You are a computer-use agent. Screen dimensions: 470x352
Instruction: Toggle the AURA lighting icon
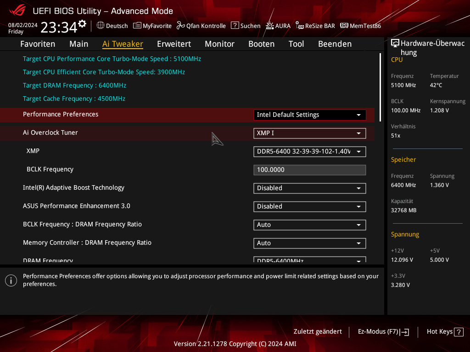click(270, 26)
